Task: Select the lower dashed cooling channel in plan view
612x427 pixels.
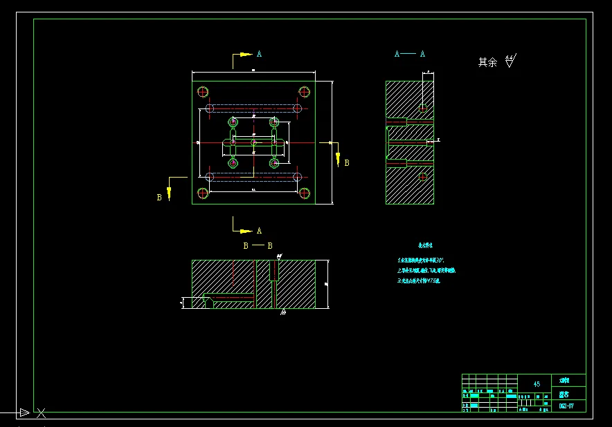Action: [253, 178]
